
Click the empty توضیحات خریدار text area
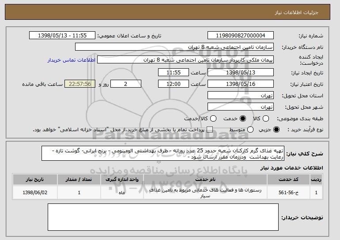click(163, 217)
